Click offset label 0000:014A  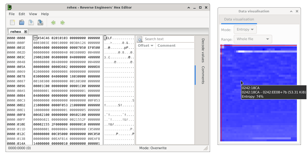(x=16, y=144)
